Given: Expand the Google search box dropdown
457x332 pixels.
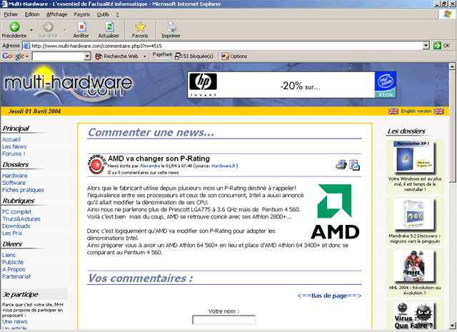Looking at the screenshot, I should pos(87,56).
